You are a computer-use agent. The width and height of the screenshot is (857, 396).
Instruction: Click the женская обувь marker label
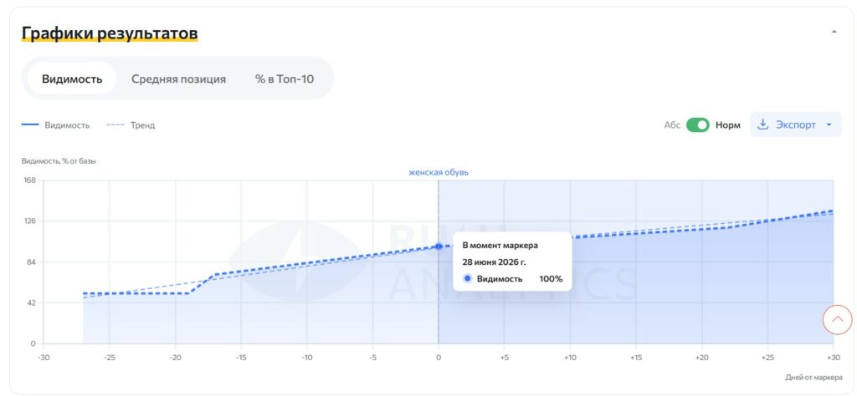click(x=439, y=172)
